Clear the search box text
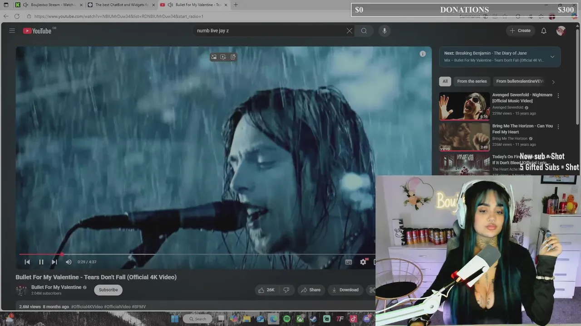581x326 pixels. tap(349, 31)
